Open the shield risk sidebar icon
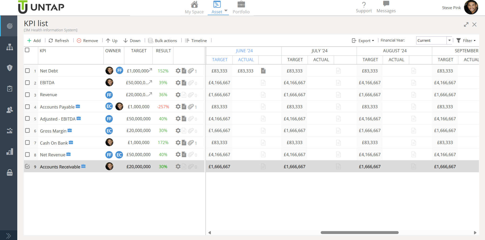 coord(10,68)
